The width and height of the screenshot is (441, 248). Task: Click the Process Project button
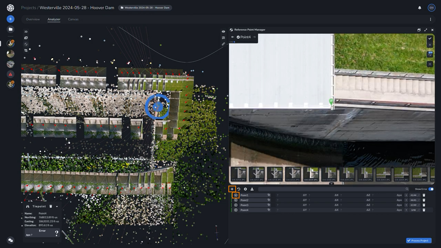(419, 240)
